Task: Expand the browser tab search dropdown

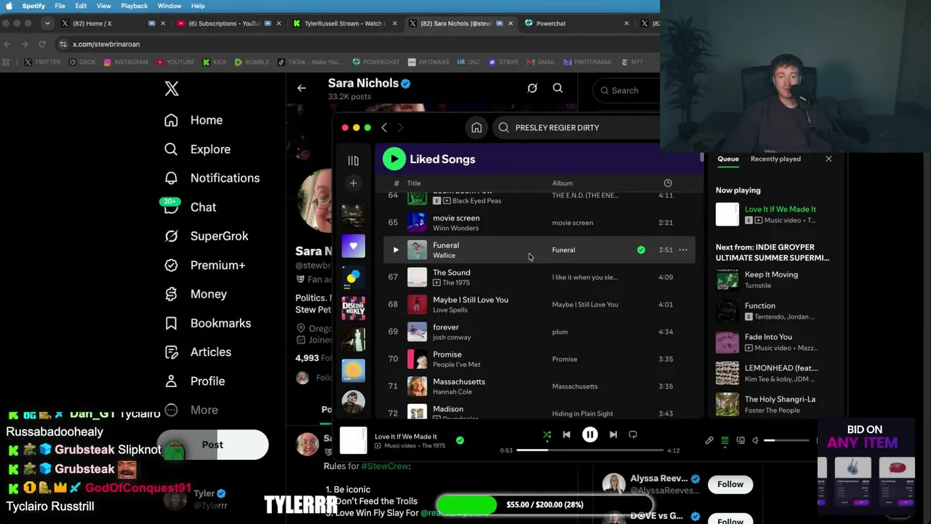Action: tap(47, 23)
